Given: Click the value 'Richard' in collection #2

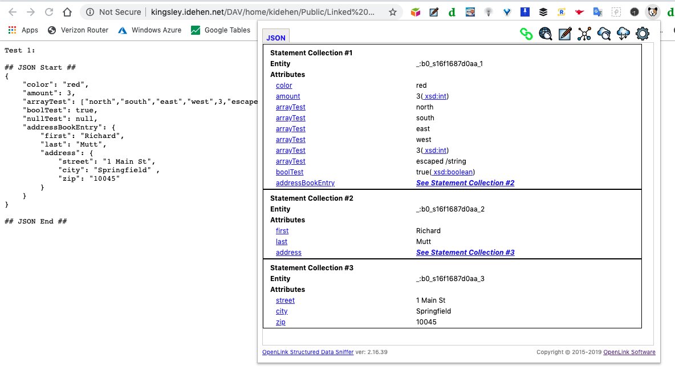Looking at the screenshot, I should pyautogui.click(x=428, y=231).
